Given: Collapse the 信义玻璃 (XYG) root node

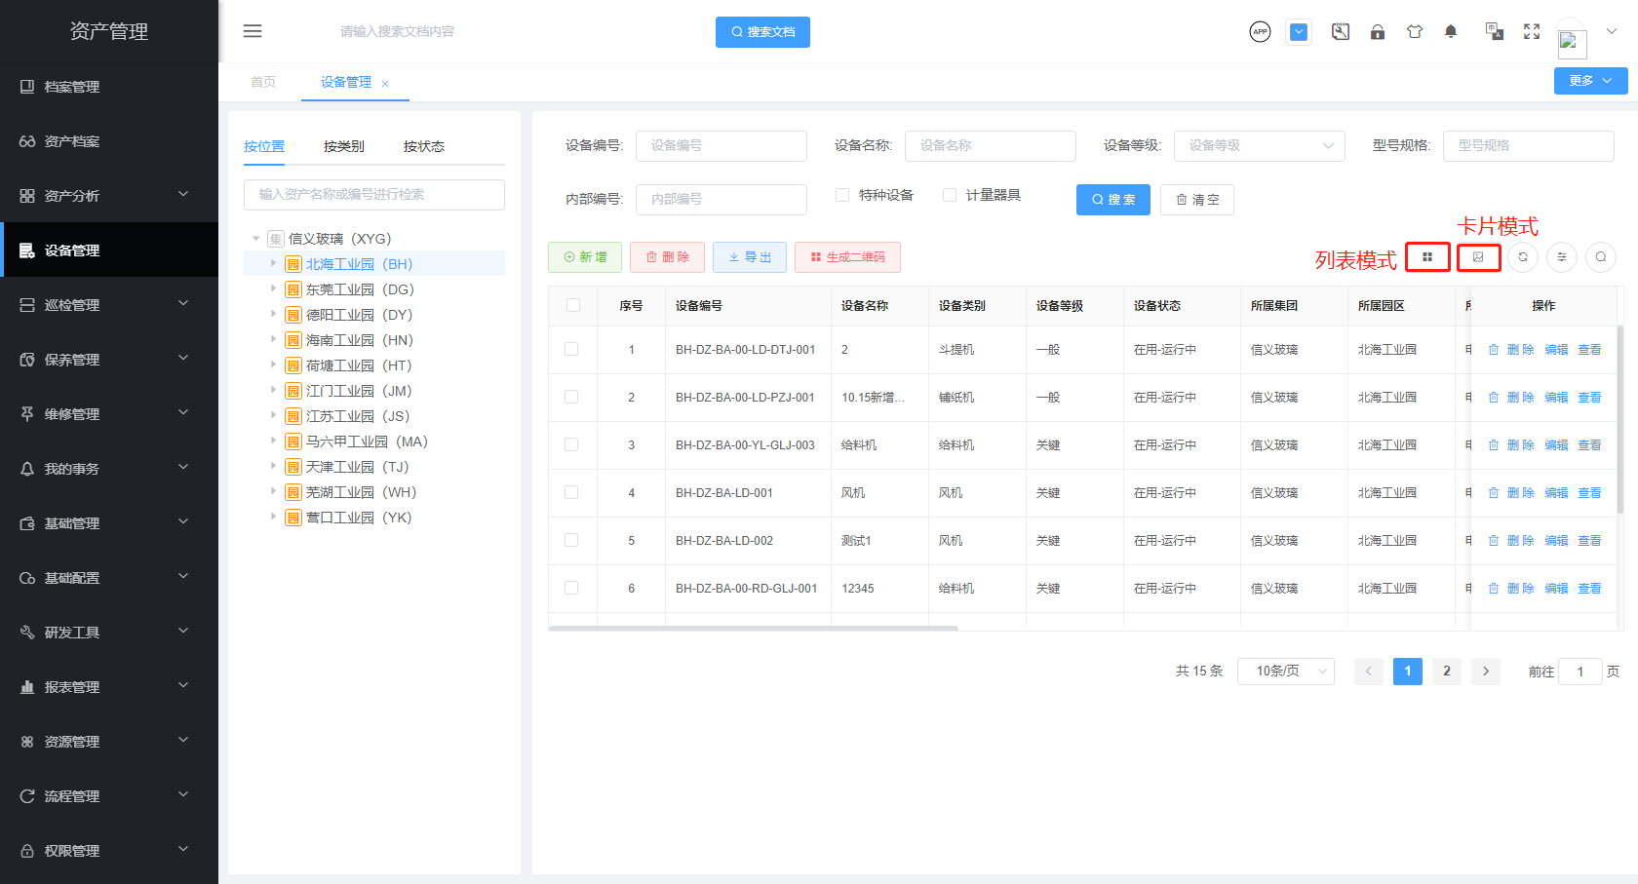Looking at the screenshot, I should (256, 239).
